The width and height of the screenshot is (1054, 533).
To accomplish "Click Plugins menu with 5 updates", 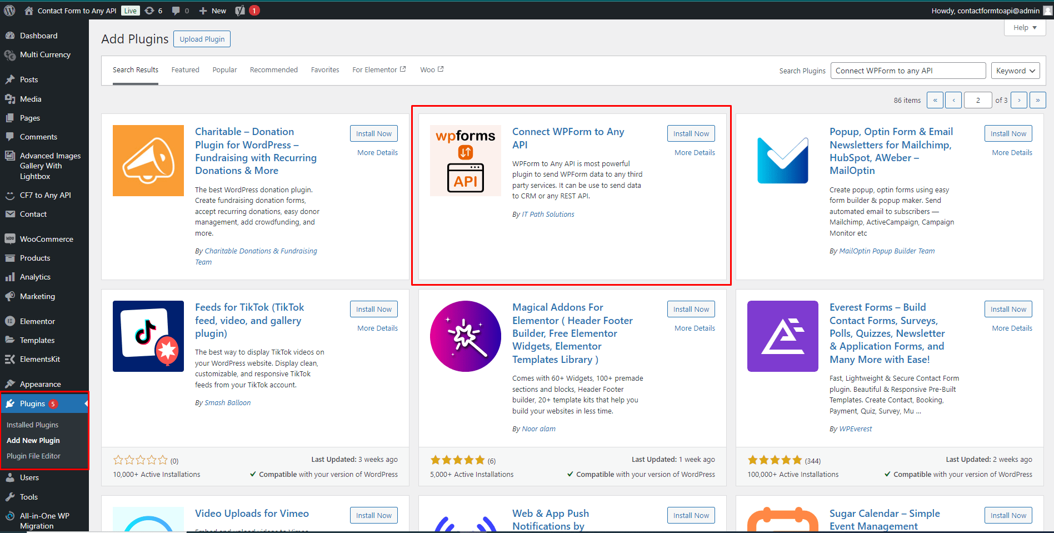I will click(x=44, y=404).
